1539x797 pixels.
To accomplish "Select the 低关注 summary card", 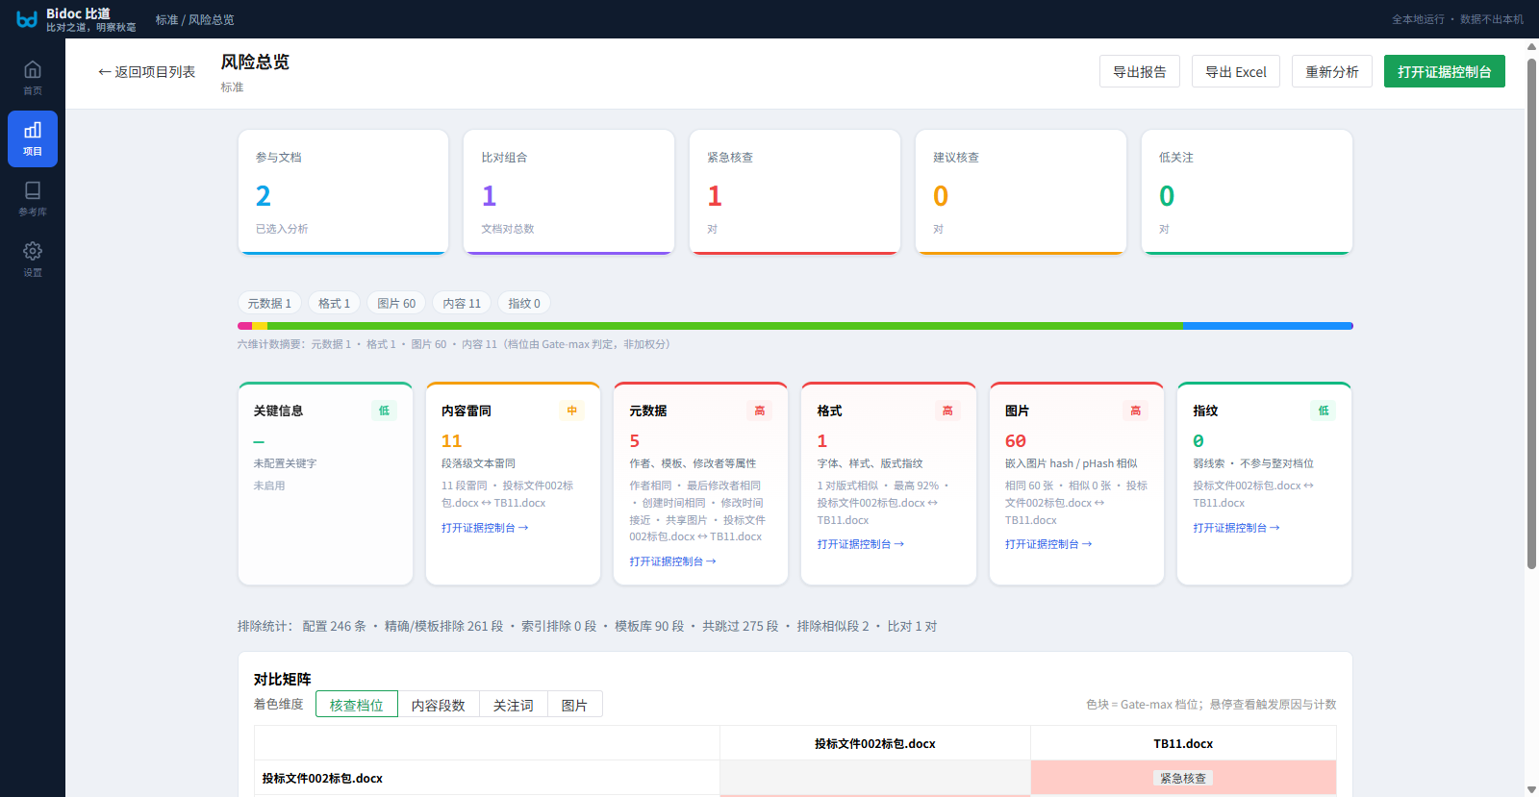I will point(1248,192).
